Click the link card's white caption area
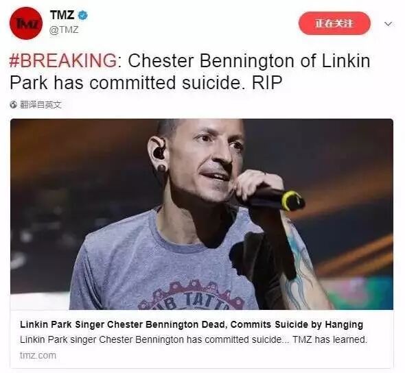This screenshot has height=373, width=405. (202, 339)
